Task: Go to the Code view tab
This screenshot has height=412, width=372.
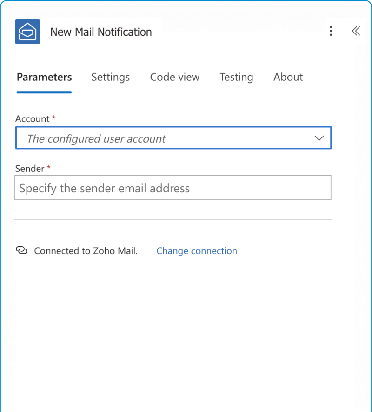Action: click(x=175, y=77)
